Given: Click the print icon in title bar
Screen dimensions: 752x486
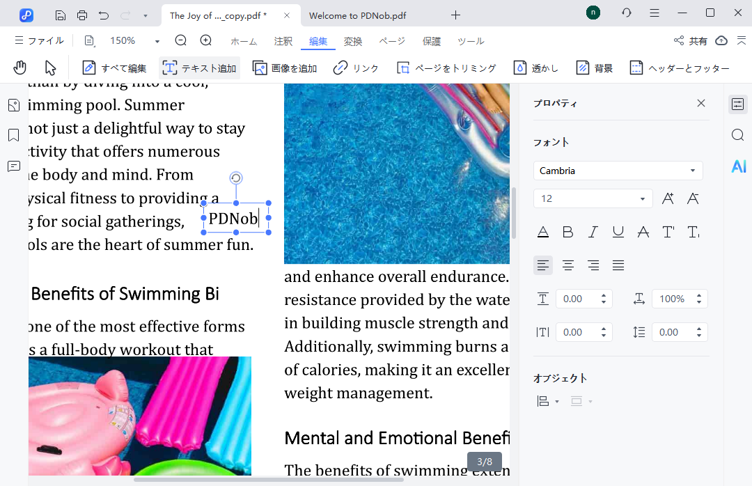Looking at the screenshot, I should (x=82, y=15).
